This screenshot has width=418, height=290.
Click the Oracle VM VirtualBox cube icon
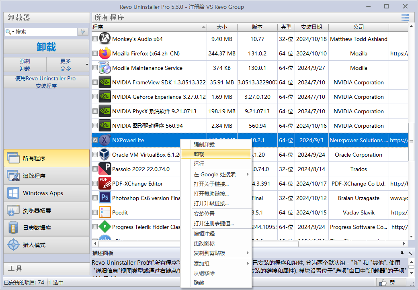point(104,155)
